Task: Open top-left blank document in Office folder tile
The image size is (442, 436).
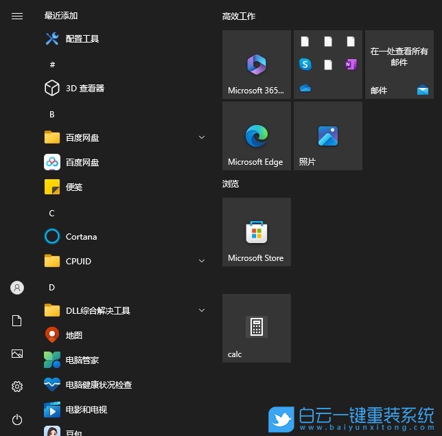Action: click(x=305, y=41)
